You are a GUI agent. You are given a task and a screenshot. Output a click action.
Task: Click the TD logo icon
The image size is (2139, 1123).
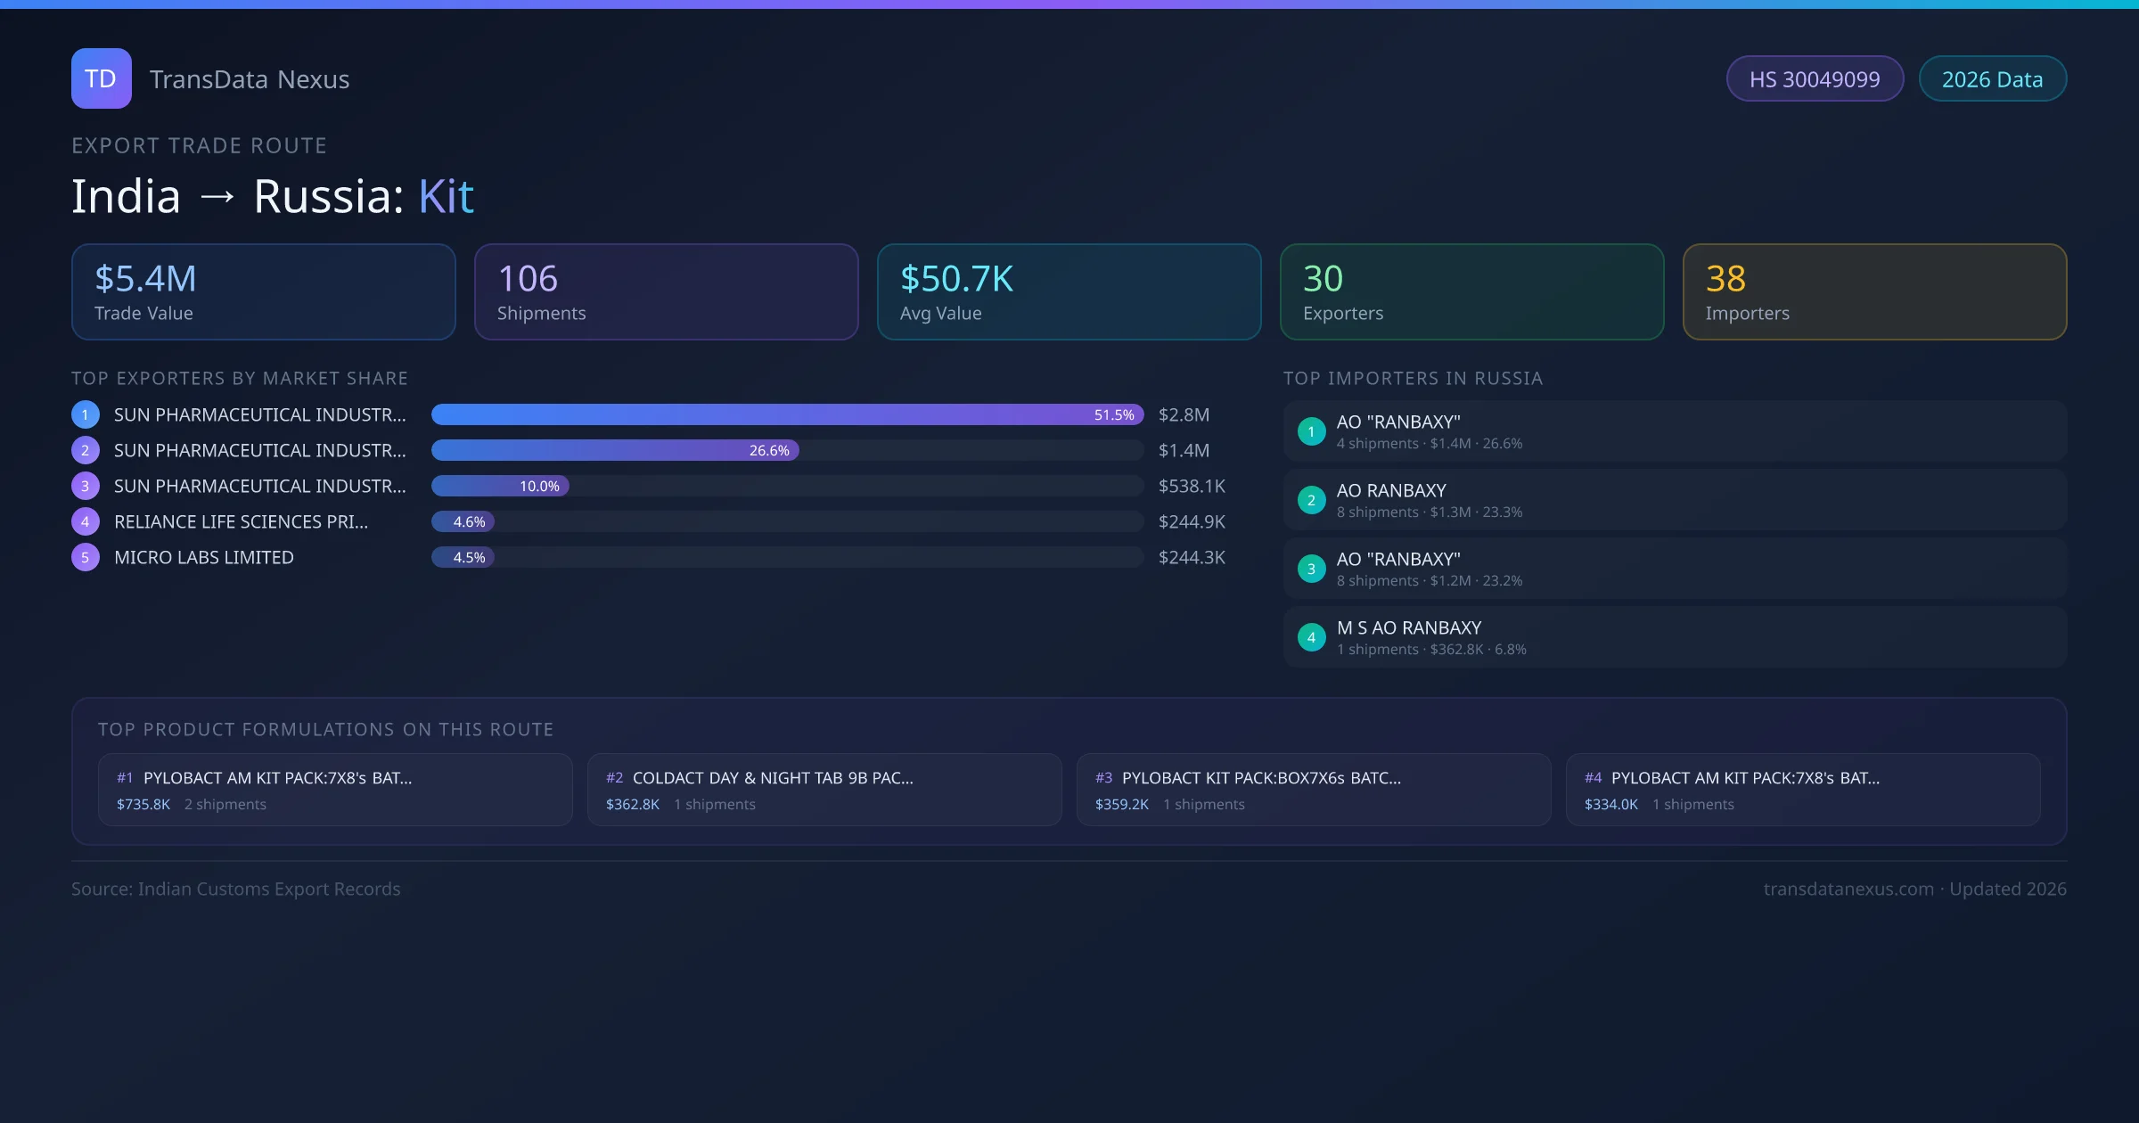(101, 78)
